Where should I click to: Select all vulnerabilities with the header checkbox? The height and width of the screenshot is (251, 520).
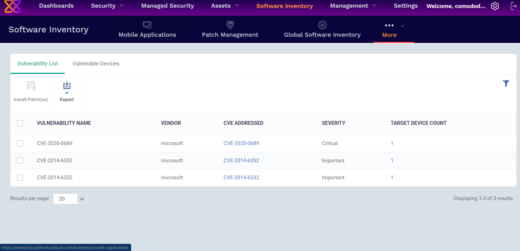coord(20,123)
